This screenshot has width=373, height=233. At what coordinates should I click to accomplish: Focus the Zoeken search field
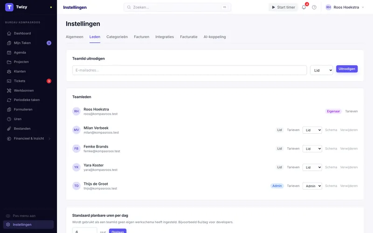click(177, 7)
